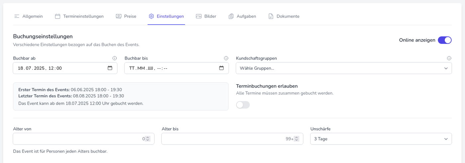Click the clipboard icon of Aufgaben tab
This screenshot has width=465, height=163.
231,16
